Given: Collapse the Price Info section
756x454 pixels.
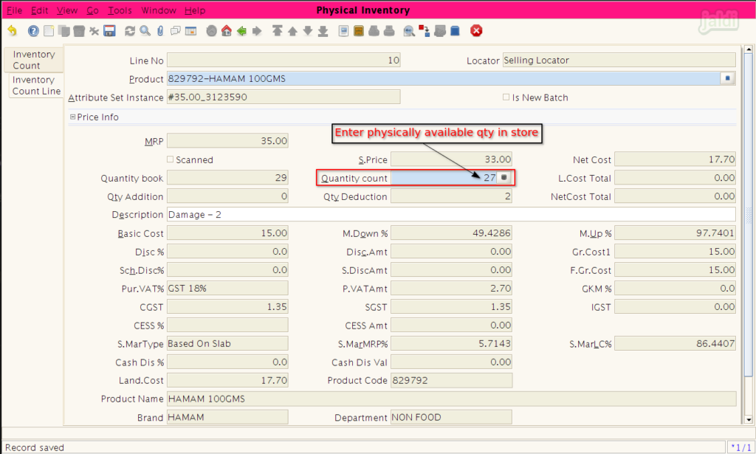Looking at the screenshot, I should (x=73, y=117).
